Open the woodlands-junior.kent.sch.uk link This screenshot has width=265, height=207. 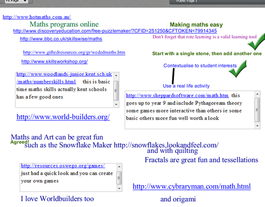click(64, 78)
